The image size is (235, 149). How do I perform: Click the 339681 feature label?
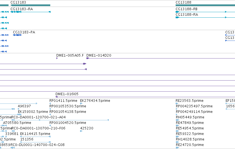12,134
